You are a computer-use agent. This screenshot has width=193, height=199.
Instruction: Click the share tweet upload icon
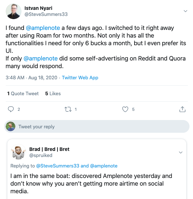[x=182, y=109]
